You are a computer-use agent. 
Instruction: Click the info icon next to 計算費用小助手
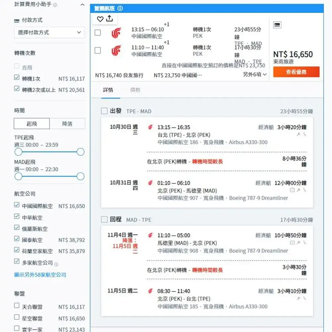click(x=55, y=5)
